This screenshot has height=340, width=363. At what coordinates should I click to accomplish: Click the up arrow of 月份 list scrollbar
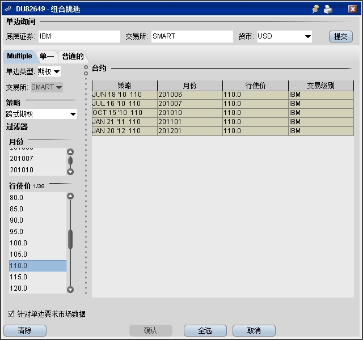click(70, 152)
